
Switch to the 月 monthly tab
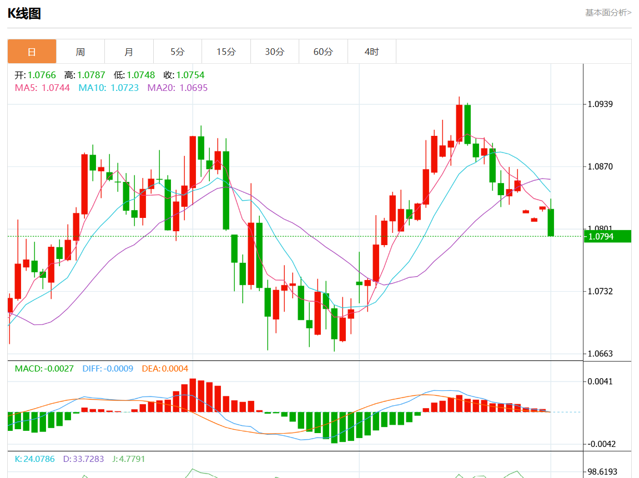(129, 52)
